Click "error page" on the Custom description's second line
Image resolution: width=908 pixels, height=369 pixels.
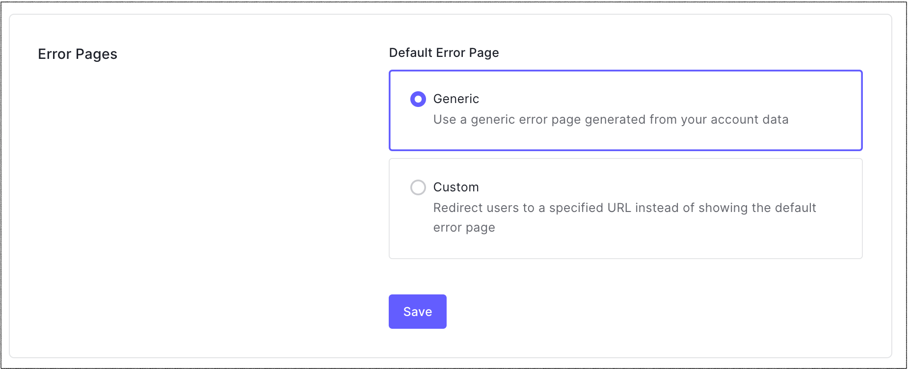[464, 228]
